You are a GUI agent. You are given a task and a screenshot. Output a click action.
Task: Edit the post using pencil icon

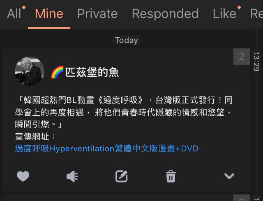click(x=122, y=176)
